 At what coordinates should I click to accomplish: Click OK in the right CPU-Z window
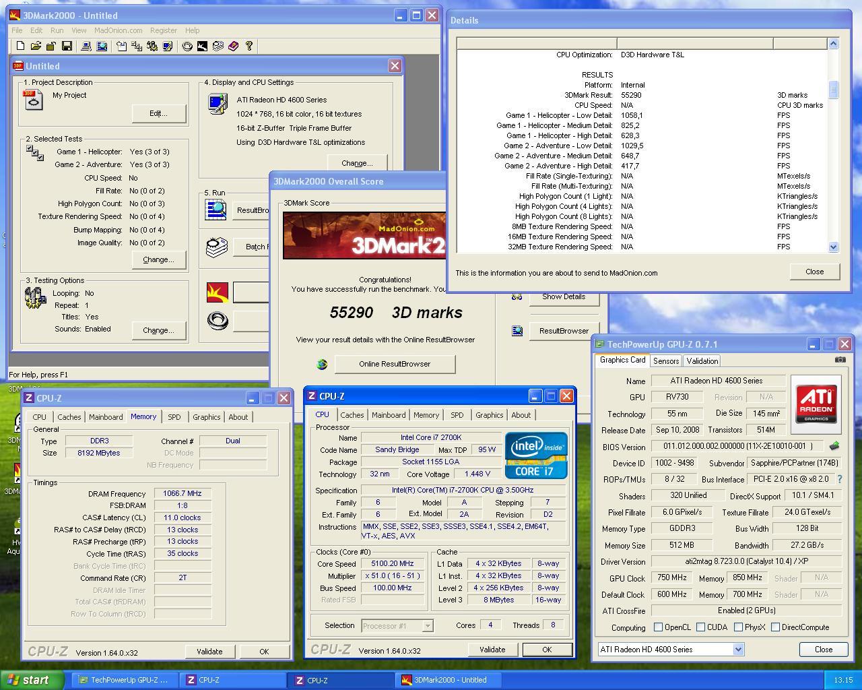point(547,650)
